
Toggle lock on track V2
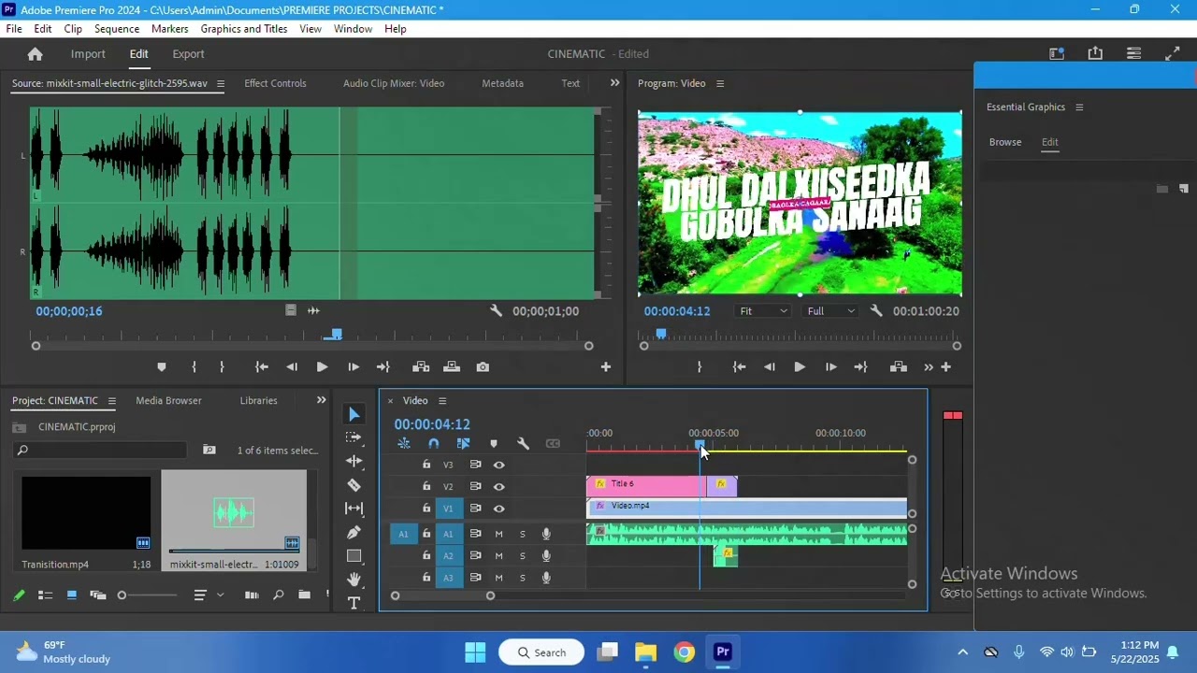(426, 486)
